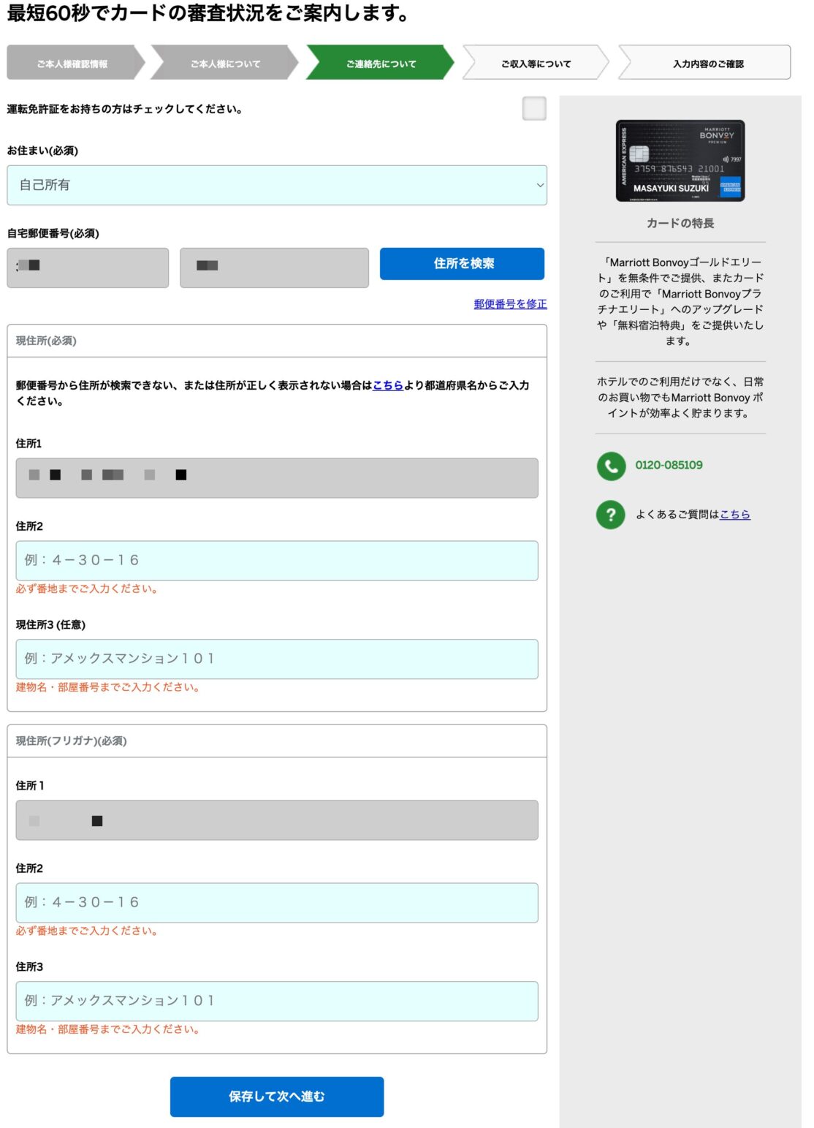The width and height of the screenshot is (814, 1128).
Task: Click the furigana 住所 1 field
Action: pos(277,820)
